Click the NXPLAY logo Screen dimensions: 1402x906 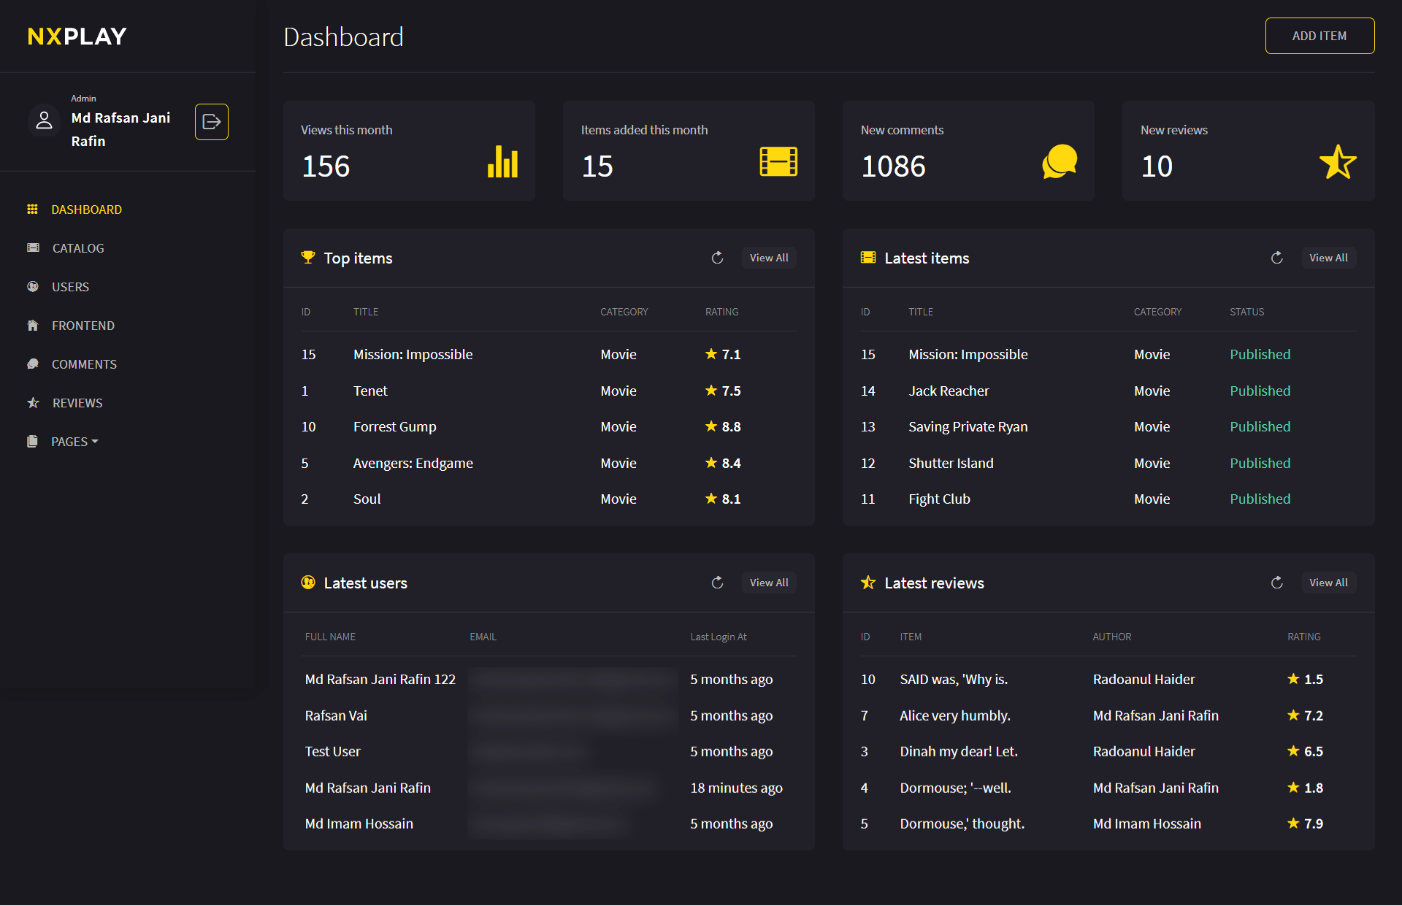77,37
